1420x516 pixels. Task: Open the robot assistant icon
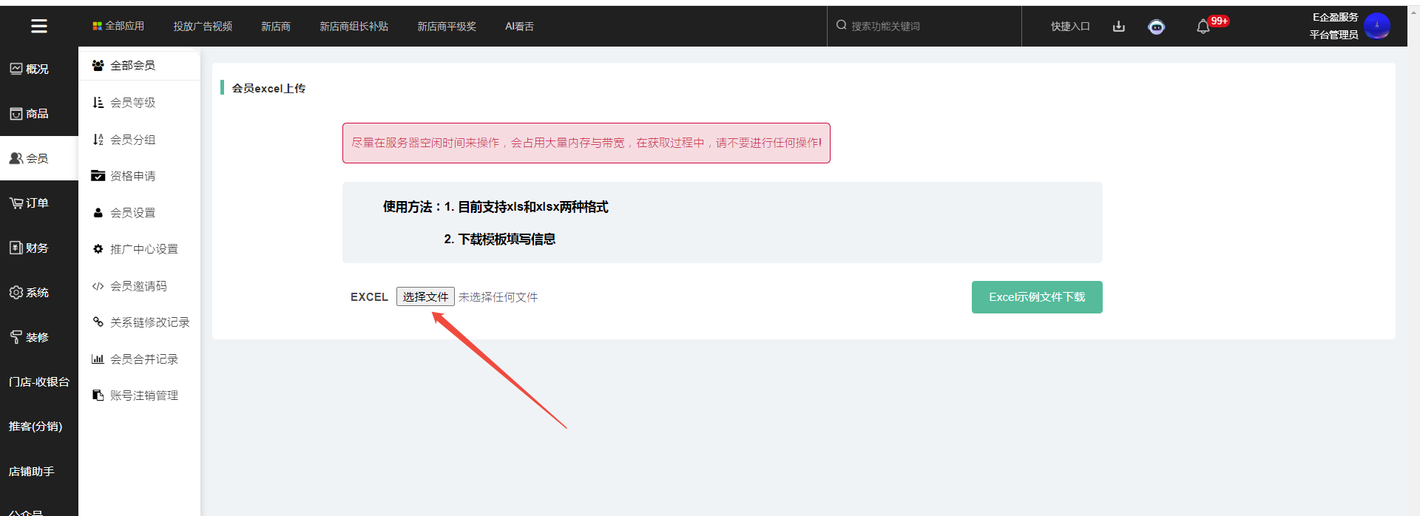1156,27
